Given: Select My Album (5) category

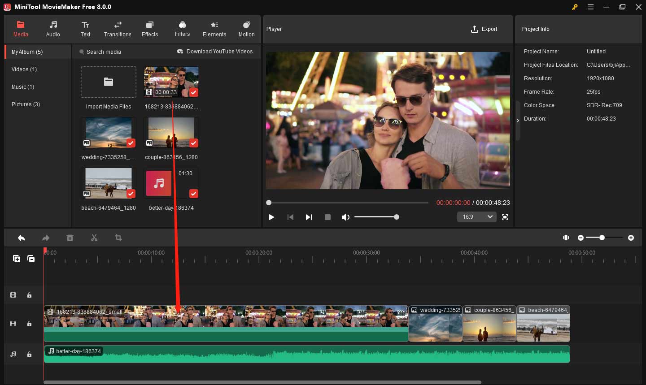Looking at the screenshot, I should coord(38,52).
